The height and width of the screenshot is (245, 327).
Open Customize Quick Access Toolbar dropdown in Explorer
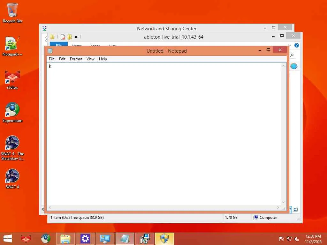point(76,37)
